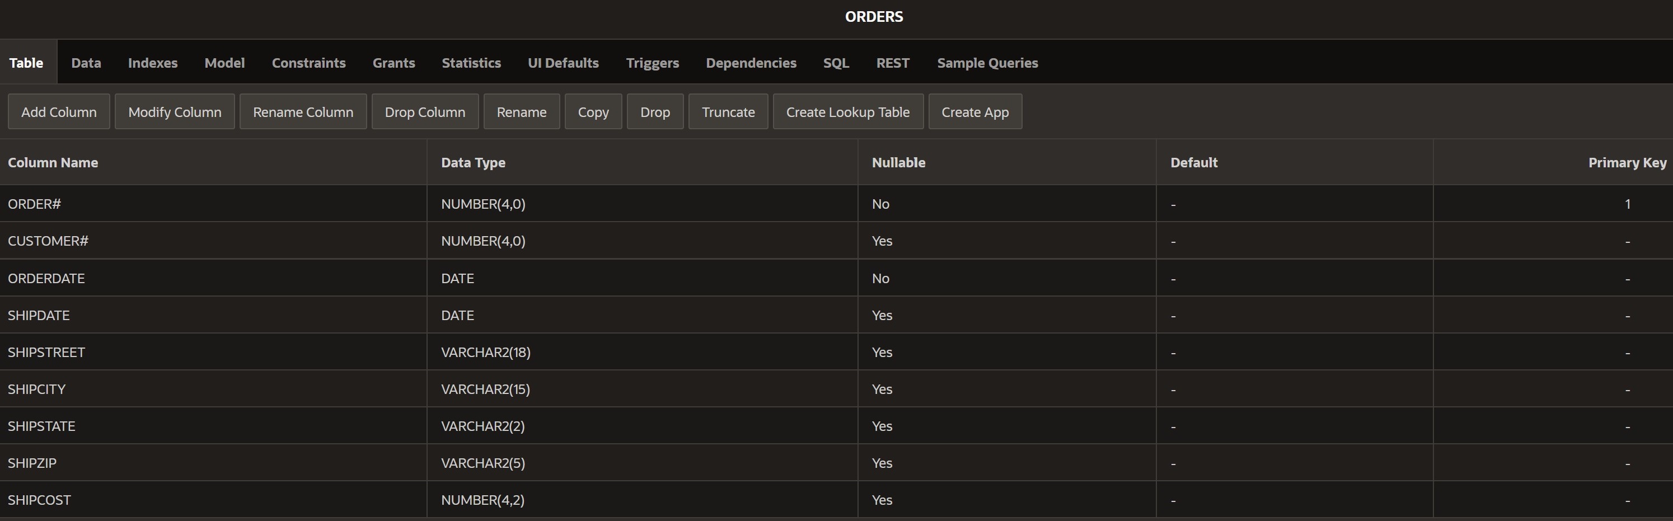1673x521 pixels.
Task: Click Rename Column
Action: click(x=303, y=111)
